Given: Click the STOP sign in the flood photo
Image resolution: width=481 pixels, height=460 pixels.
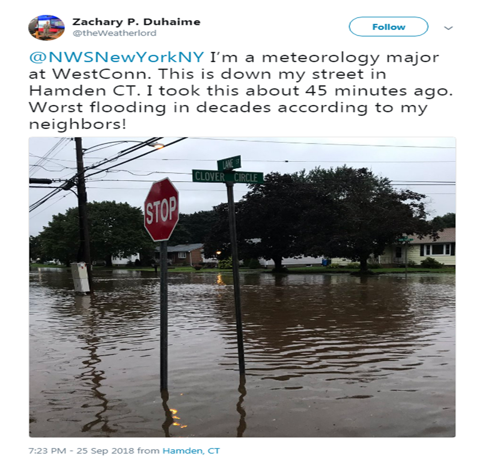Looking at the screenshot, I should [x=161, y=209].
